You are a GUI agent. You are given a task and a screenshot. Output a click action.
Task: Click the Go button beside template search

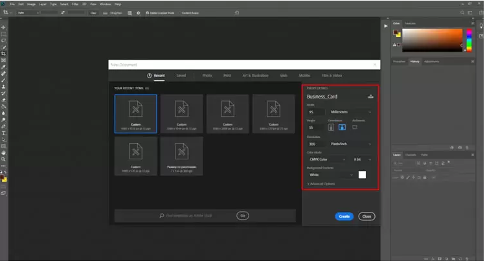242,216
